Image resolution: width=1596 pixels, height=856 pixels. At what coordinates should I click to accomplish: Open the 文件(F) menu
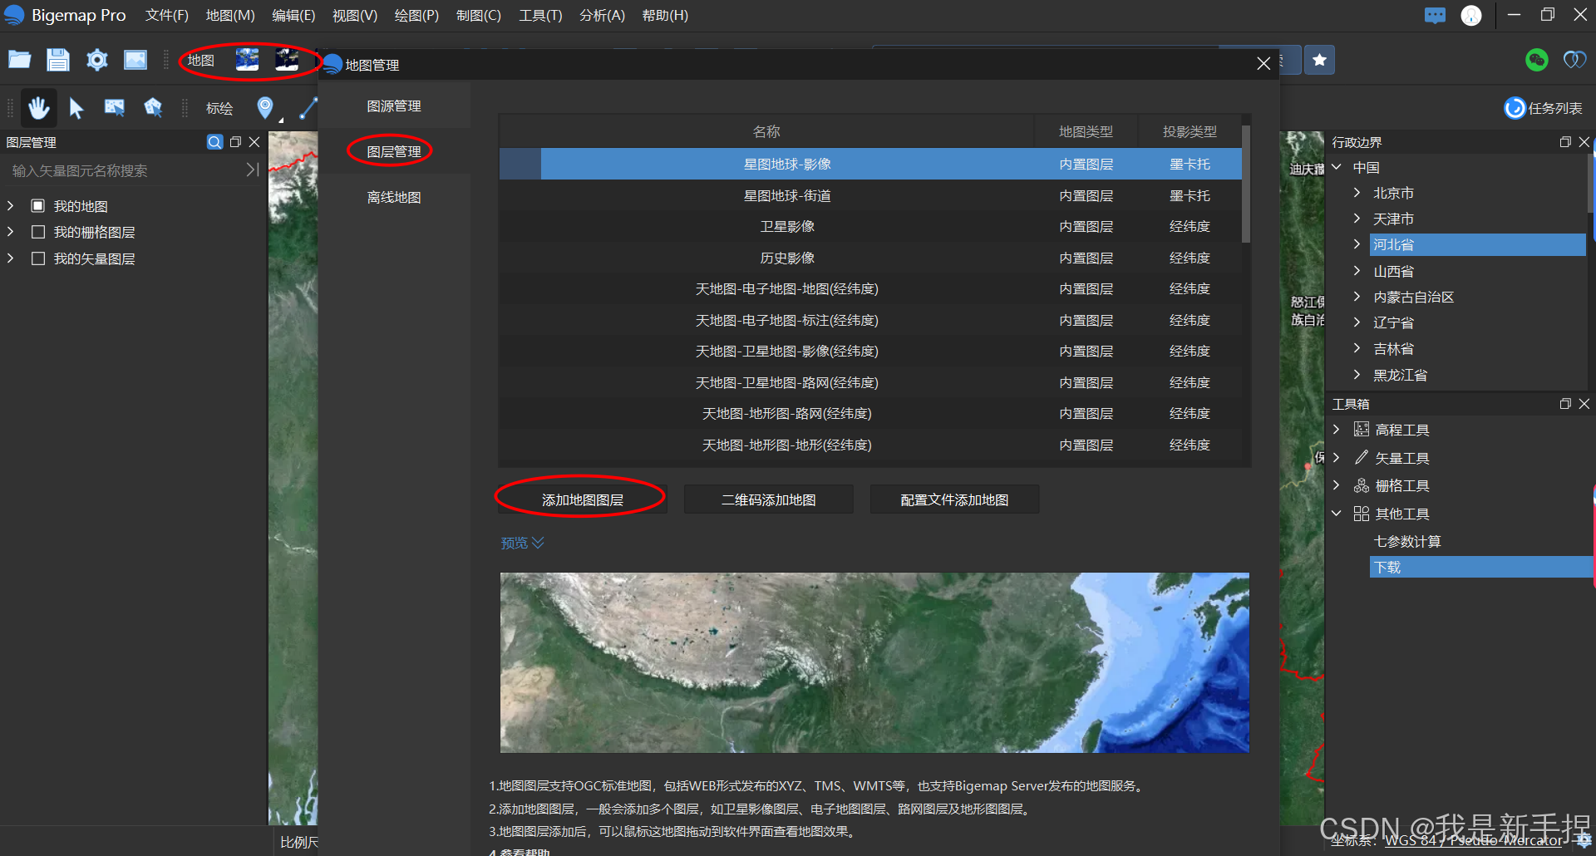(167, 16)
